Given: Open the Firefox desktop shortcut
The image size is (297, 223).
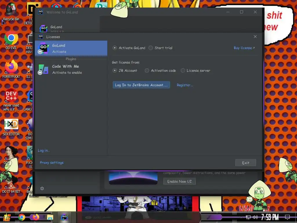Looking at the screenshot, I should [11, 69].
